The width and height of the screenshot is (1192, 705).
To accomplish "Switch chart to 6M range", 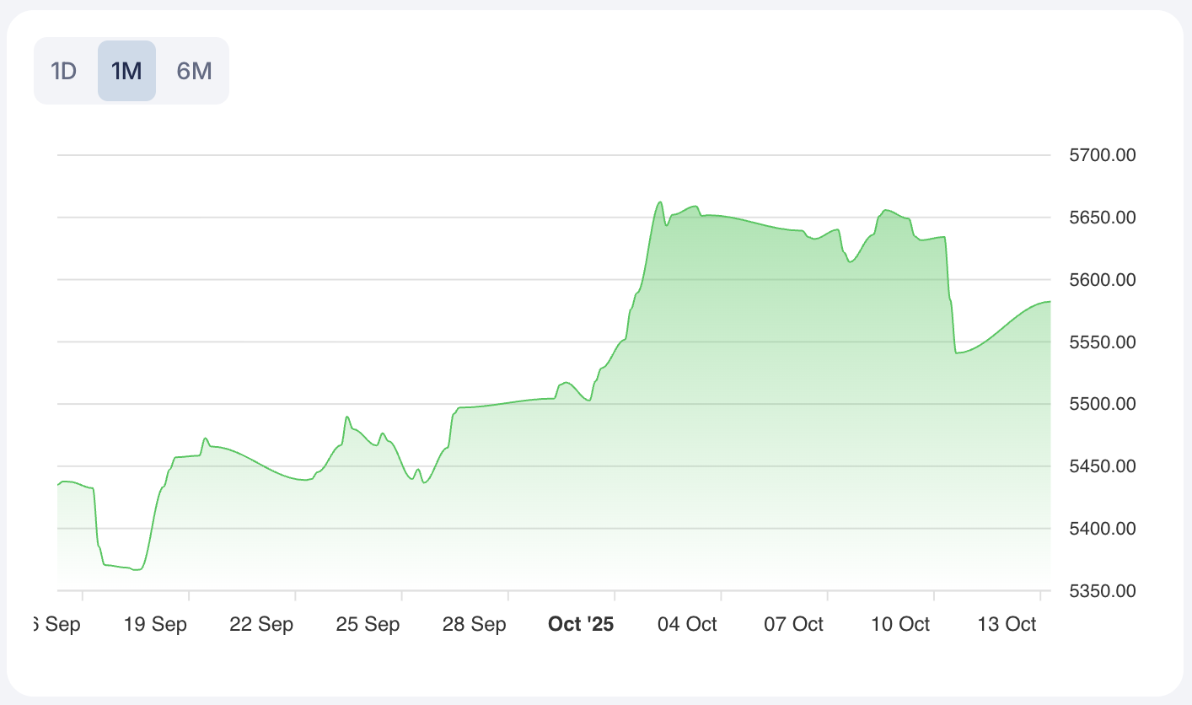I will point(194,71).
